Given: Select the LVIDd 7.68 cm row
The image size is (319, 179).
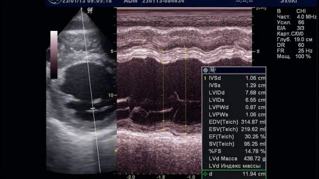Looking at the screenshot, I should [x=234, y=93].
